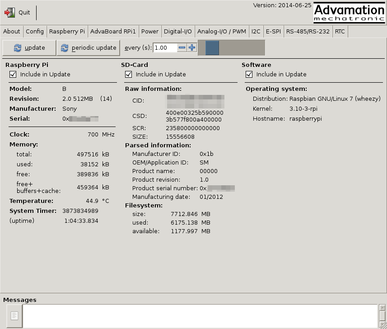Click the Version: 2014-06-25 label
The width and height of the screenshot is (387, 329).
click(x=282, y=5)
